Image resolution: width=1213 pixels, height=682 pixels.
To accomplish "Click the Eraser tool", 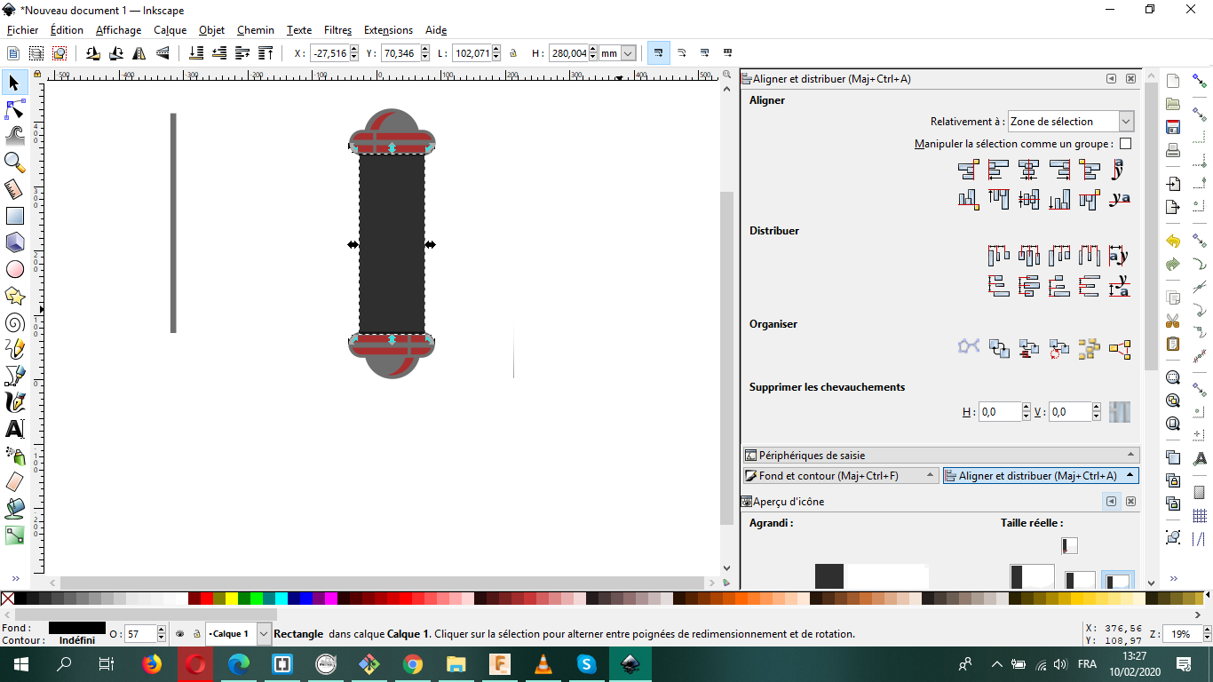I will [x=15, y=482].
